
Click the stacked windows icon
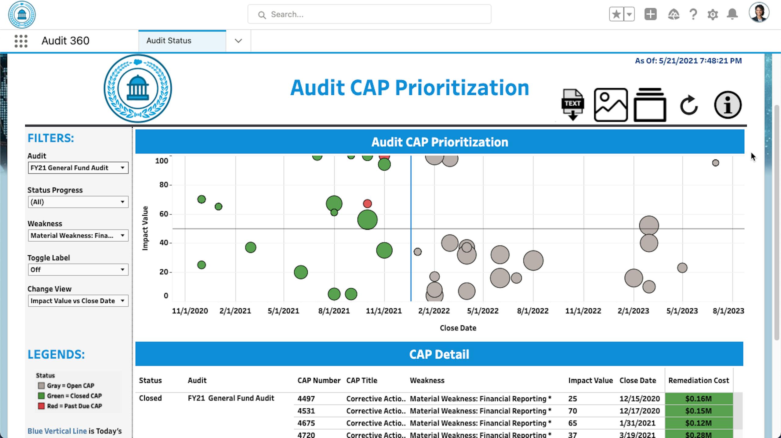pyautogui.click(x=650, y=105)
